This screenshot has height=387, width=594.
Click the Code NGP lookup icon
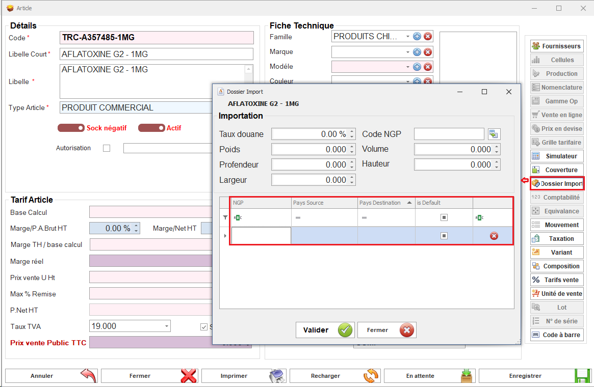click(x=494, y=134)
